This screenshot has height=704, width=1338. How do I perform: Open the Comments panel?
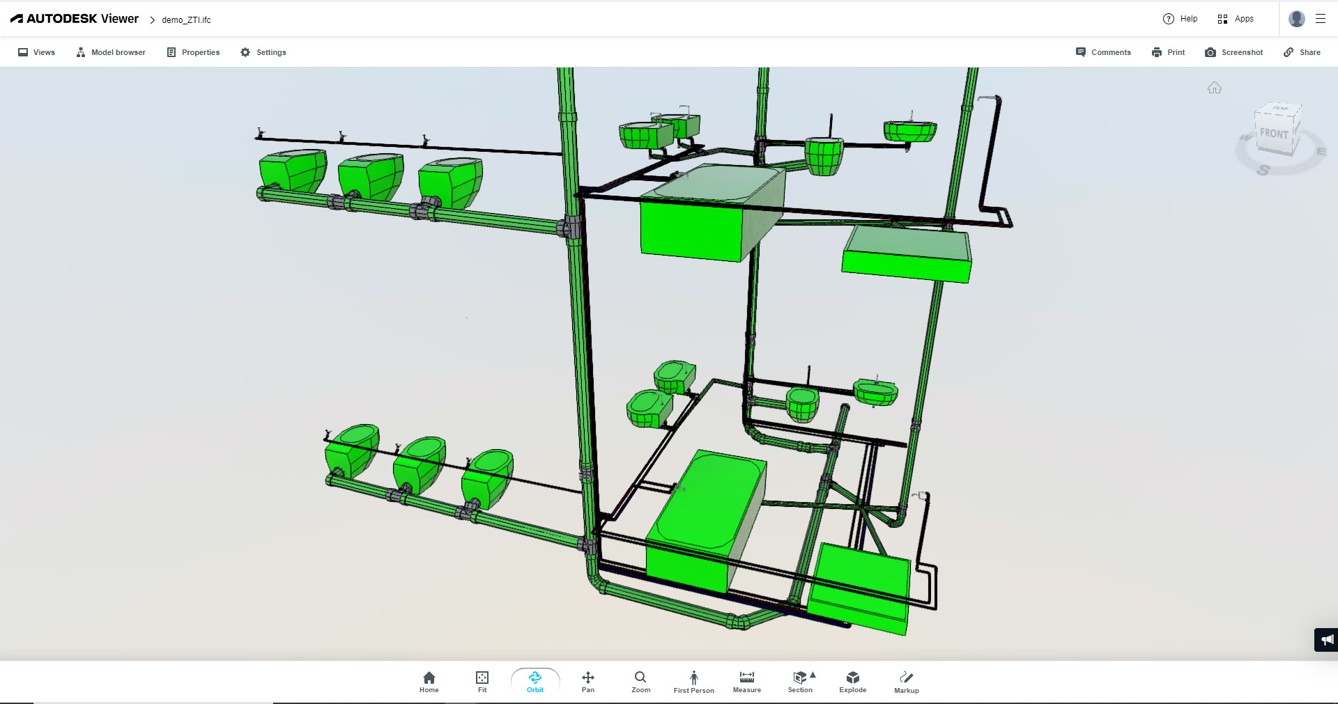tap(1103, 52)
